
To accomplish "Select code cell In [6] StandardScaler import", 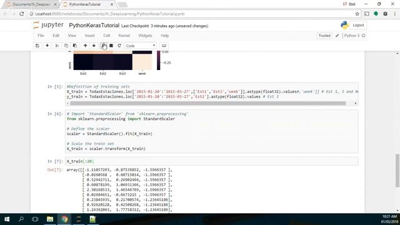I will [212, 131].
